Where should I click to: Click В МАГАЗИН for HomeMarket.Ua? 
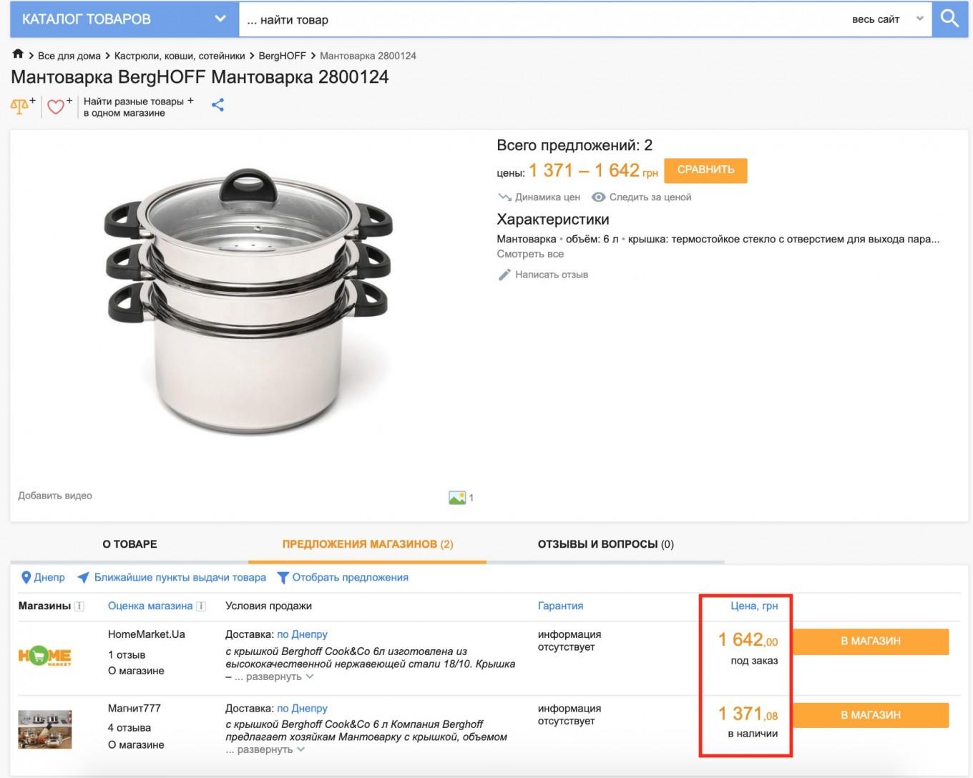[x=870, y=641]
